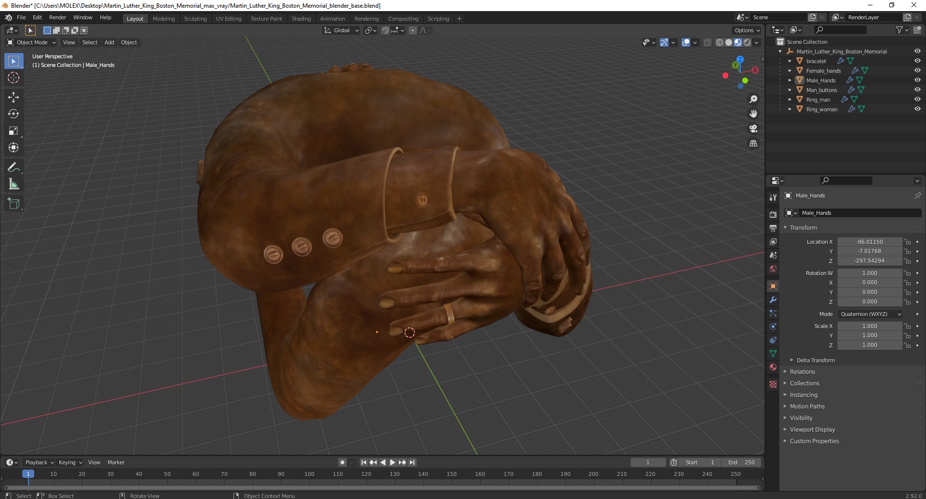Choose the Select Box tool

tap(14, 61)
